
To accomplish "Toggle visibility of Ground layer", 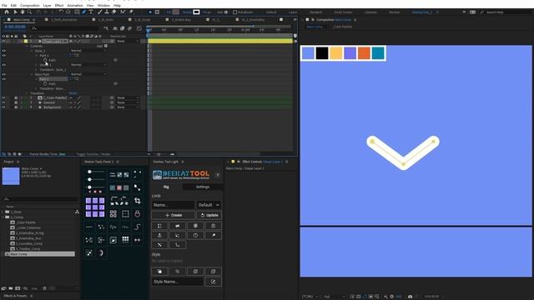I will point(3,102).
